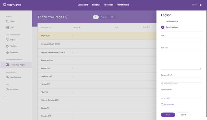Open the Benchmarks menu item
This screenshot has height=120, width=207.
[123, 5]
